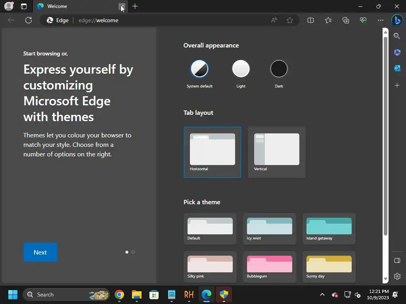Viewport: 406px width, 304px height.
Task: Open sidebar settings gear
Action: (397, 276)
